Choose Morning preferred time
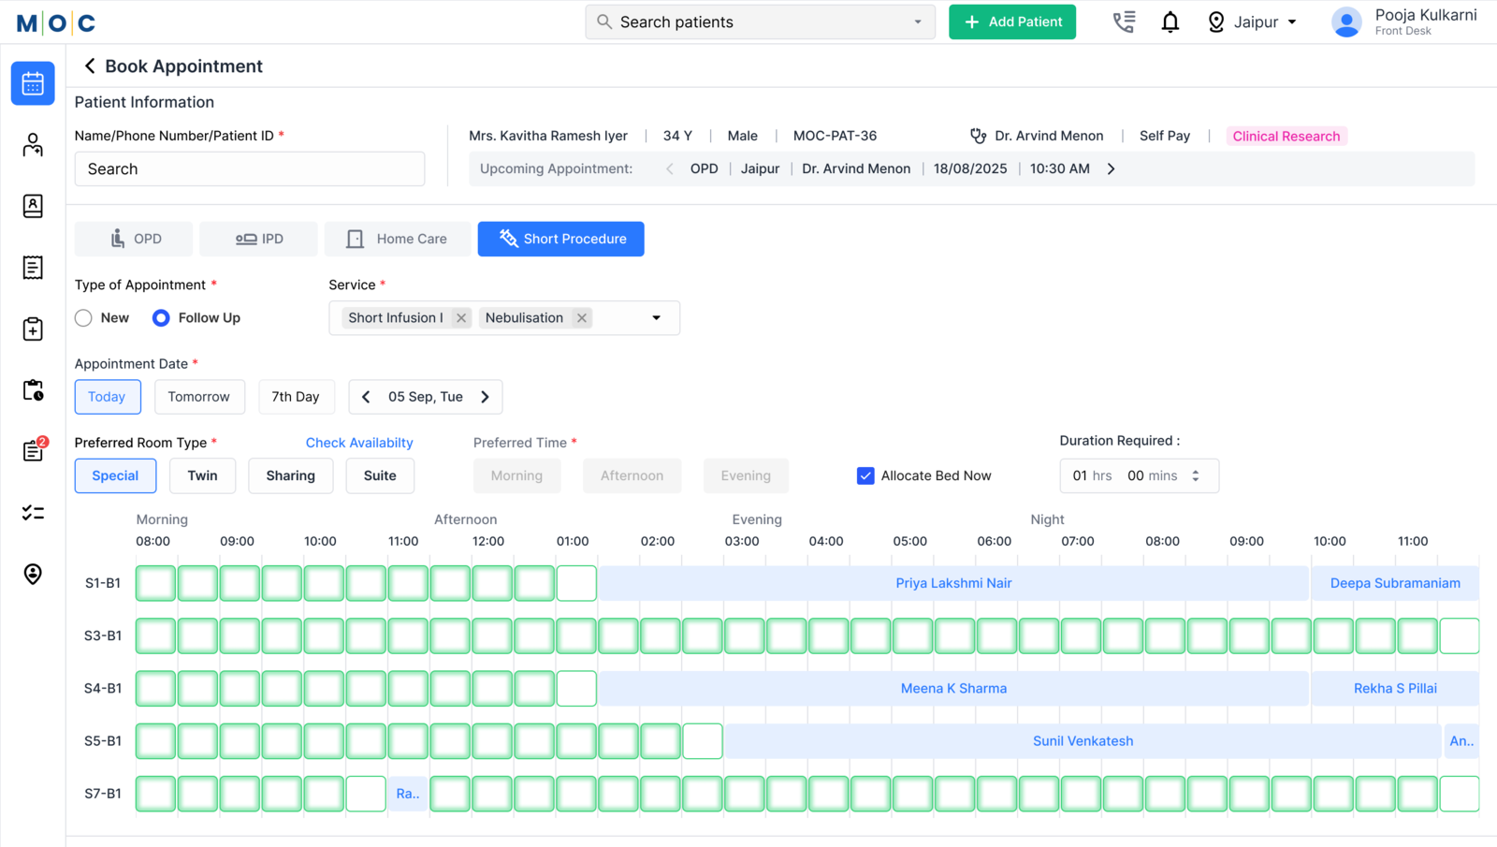The image size is (1497, 847). 516,475
